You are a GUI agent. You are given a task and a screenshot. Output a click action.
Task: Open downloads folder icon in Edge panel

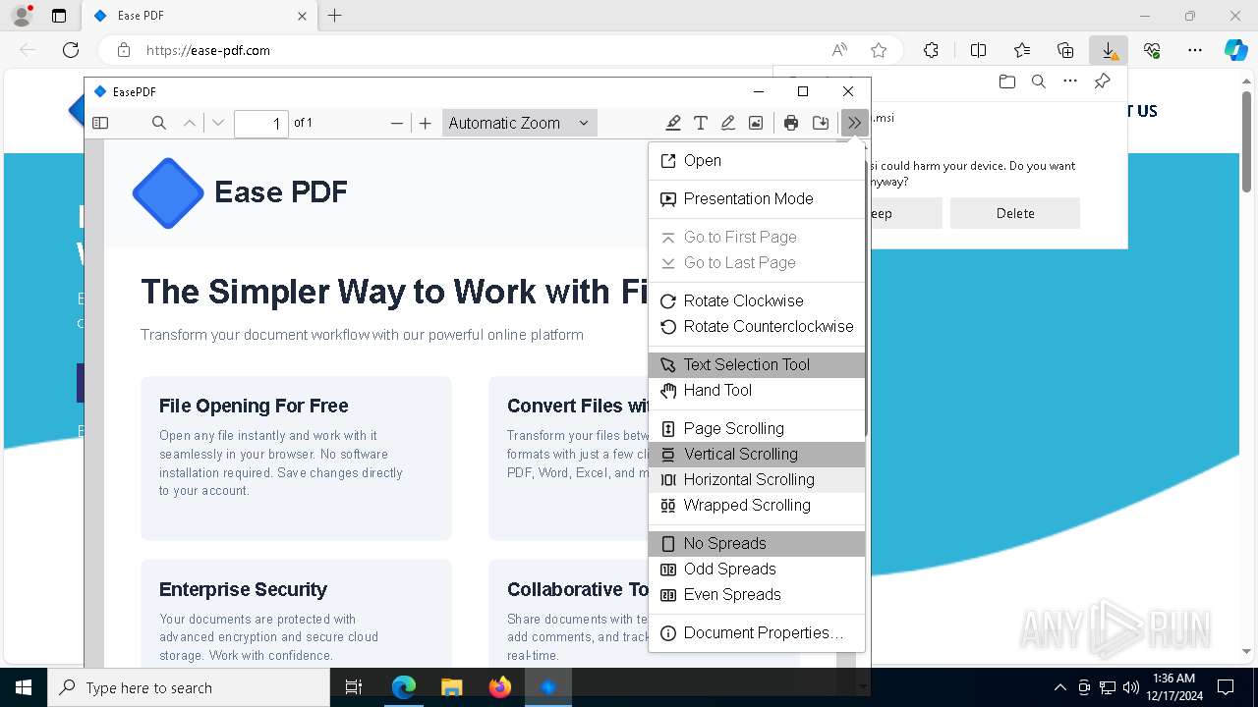[1006, 82]
